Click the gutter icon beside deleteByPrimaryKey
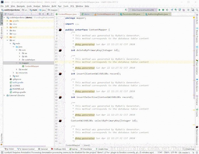This screenshot has width=199, height=154. coord(60,50)
